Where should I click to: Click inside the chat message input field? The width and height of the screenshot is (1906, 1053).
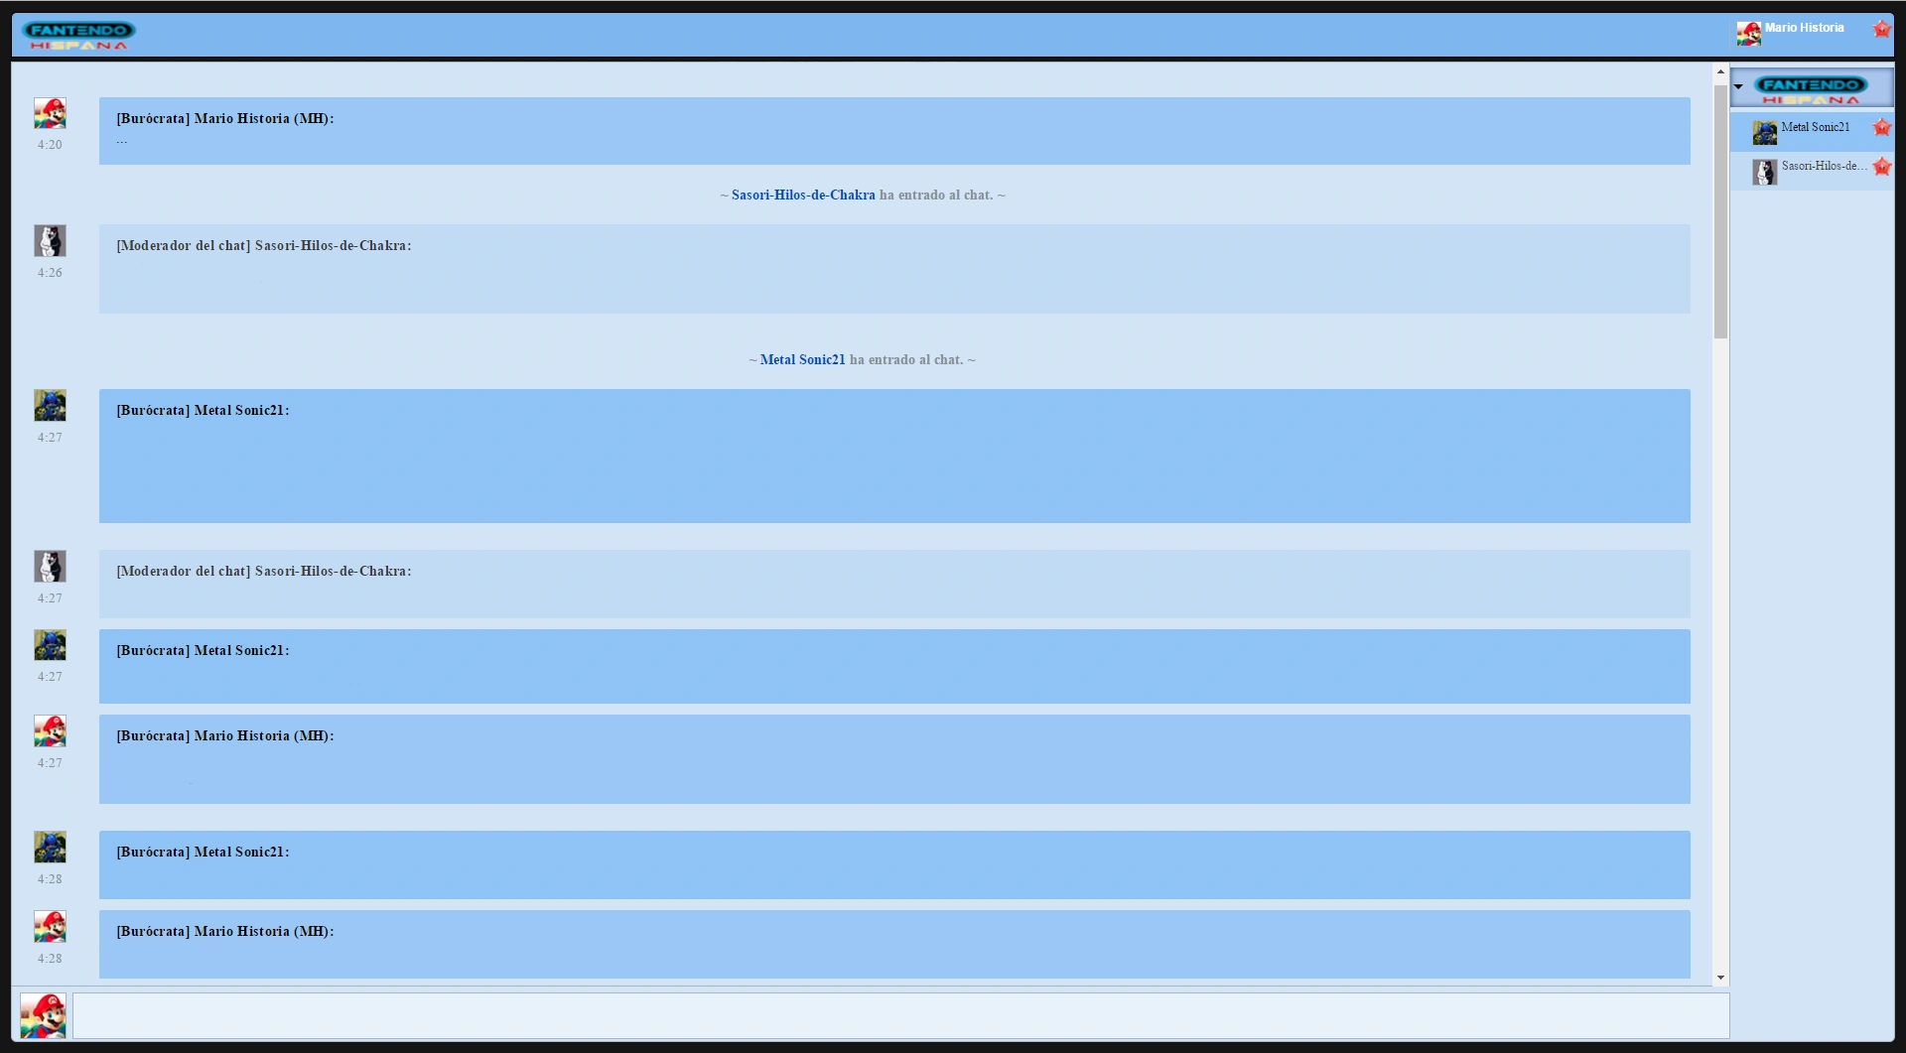[x=899, y=1016]
